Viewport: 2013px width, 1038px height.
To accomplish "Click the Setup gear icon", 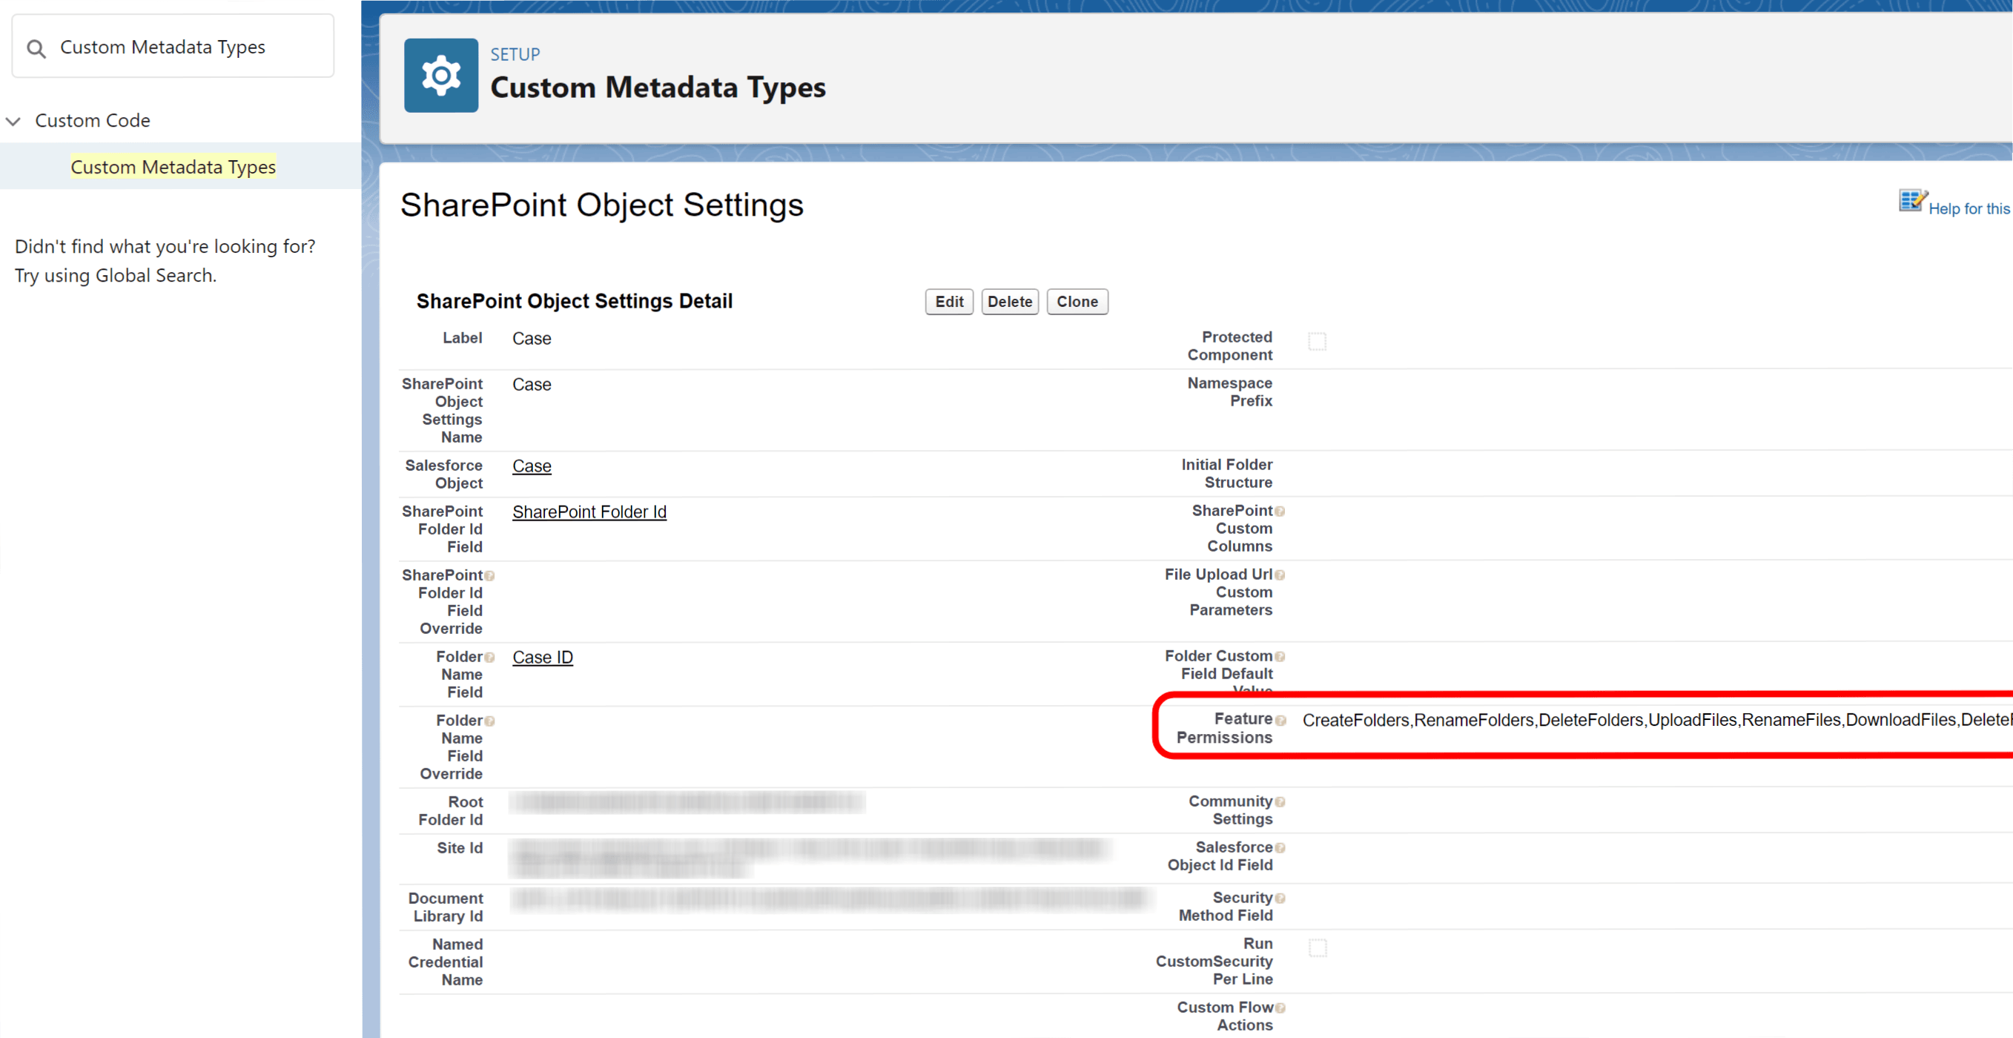I will click(440, 76).
